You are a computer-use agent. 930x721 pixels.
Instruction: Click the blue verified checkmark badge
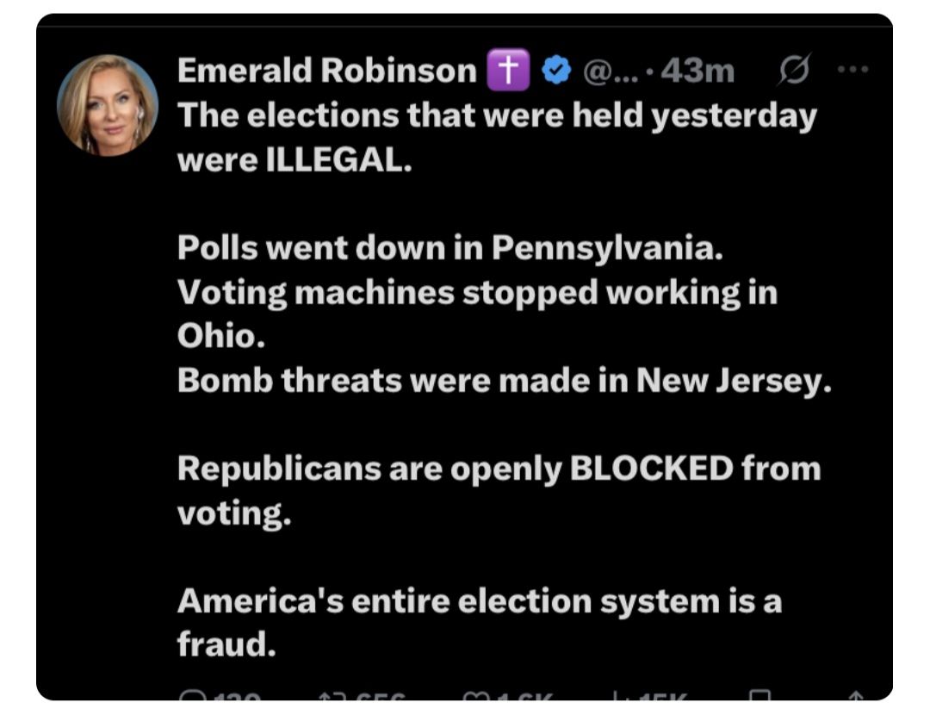557,71
